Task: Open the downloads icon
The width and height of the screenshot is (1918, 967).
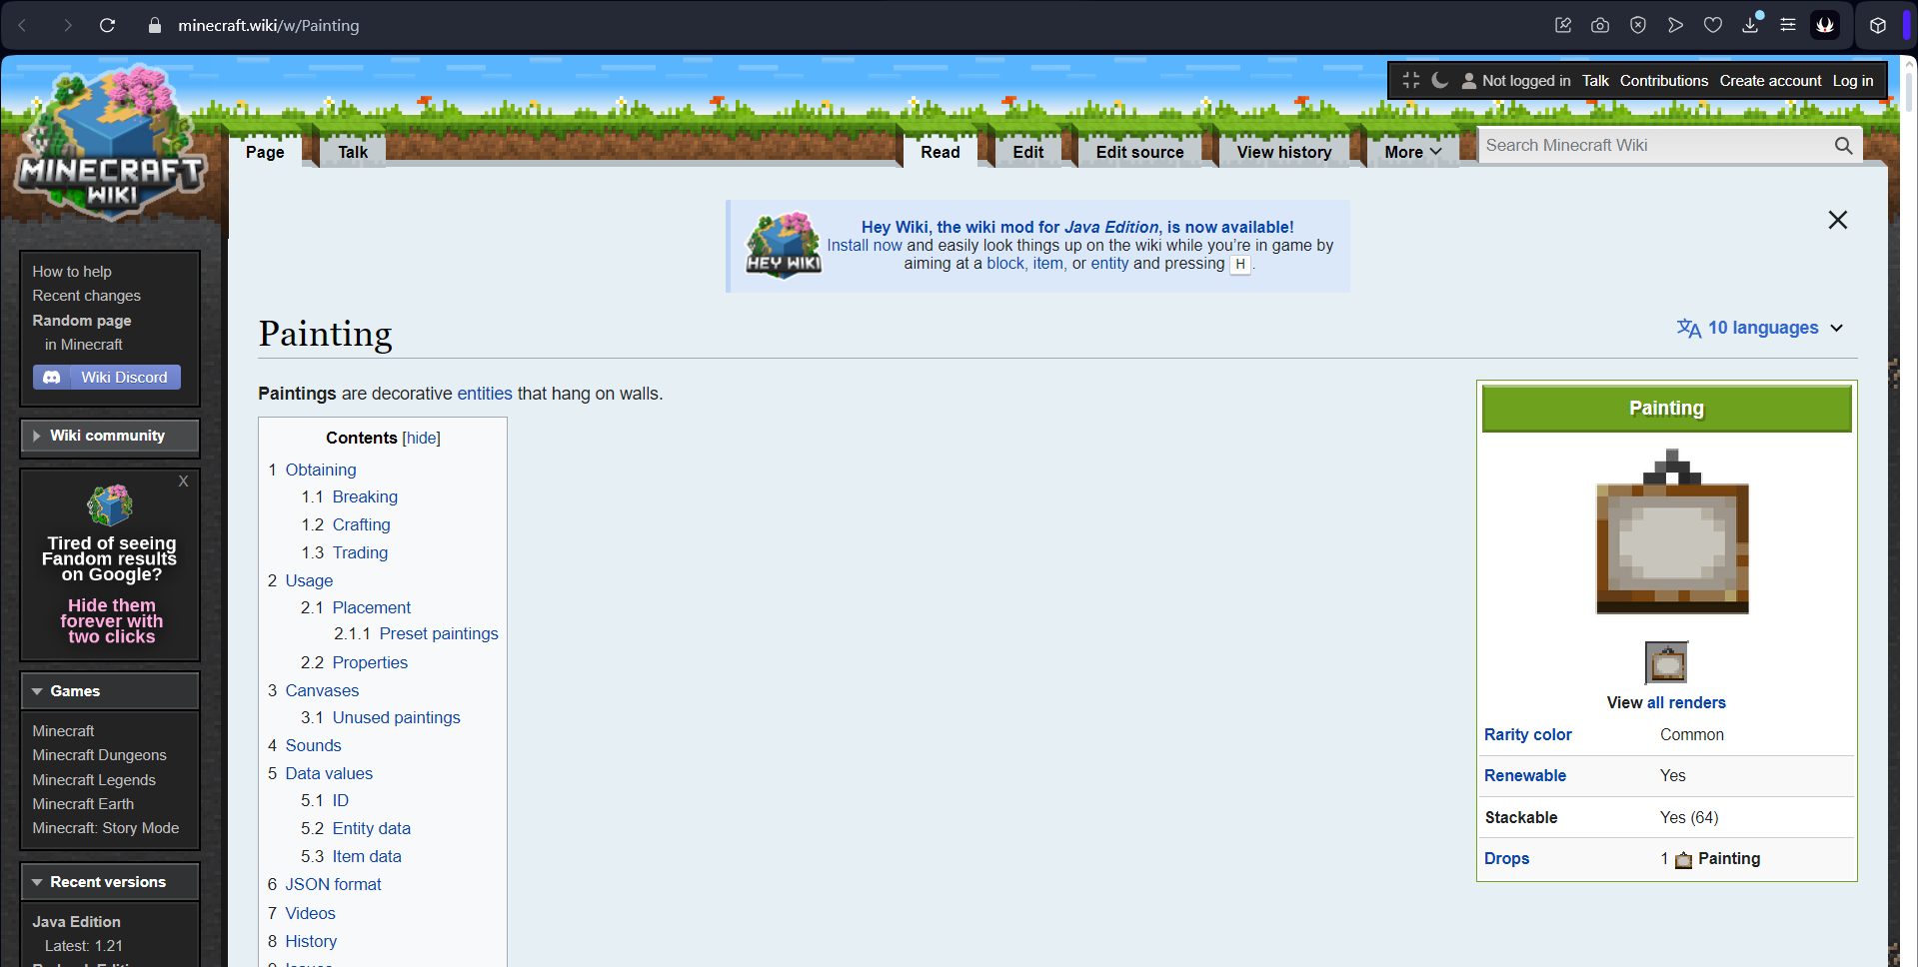Action: tap(1751, 24)
